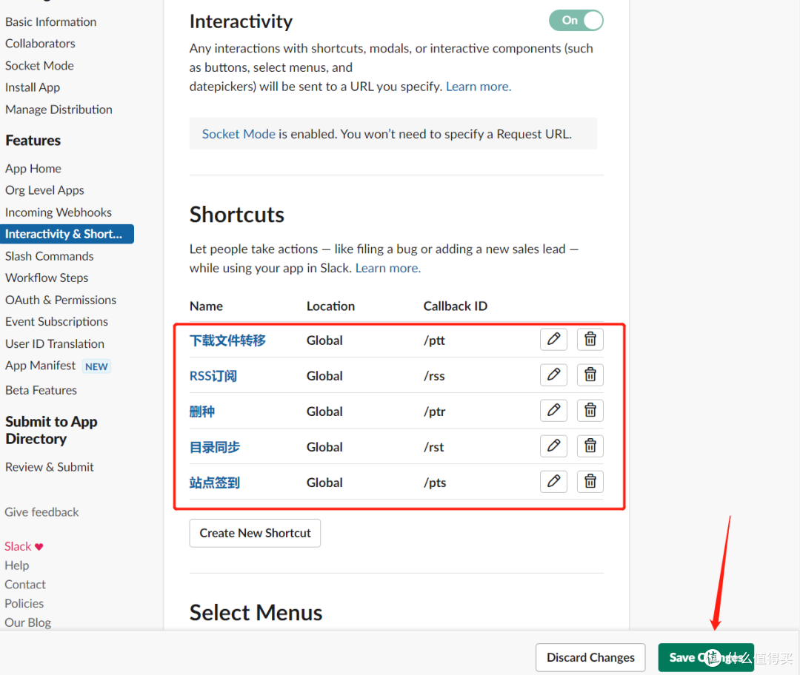This screenshot has height=675, width=800.
Task: Click Create New Shortcut button
Action: (x=255, y=533)
